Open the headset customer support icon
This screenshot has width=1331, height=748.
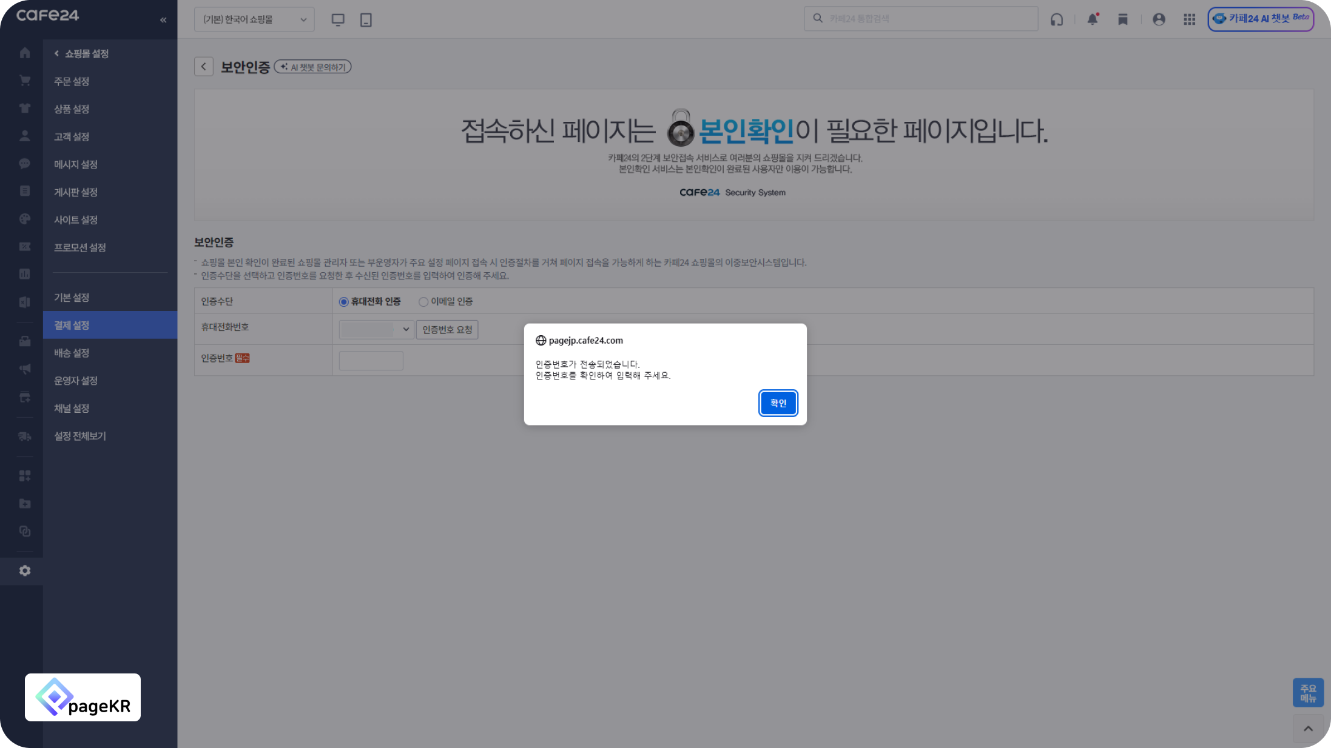pos(1057,19)
